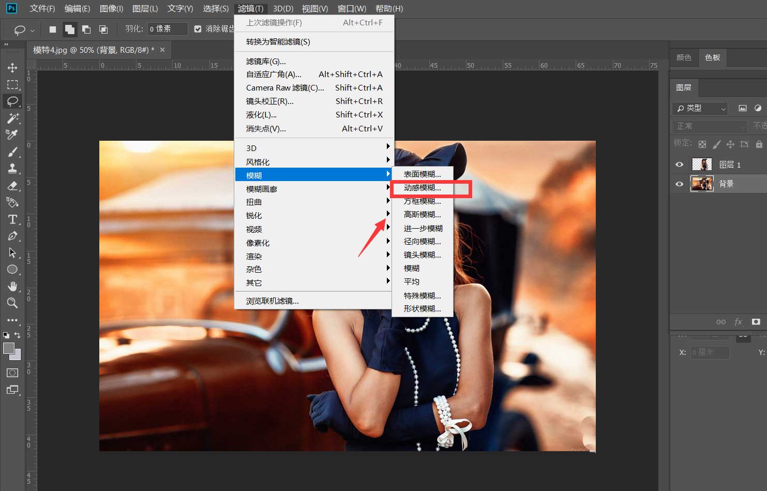The image size is (767, 491).
Task: Click 滤镜库(G) menu entry
Action: click(314, 61)
